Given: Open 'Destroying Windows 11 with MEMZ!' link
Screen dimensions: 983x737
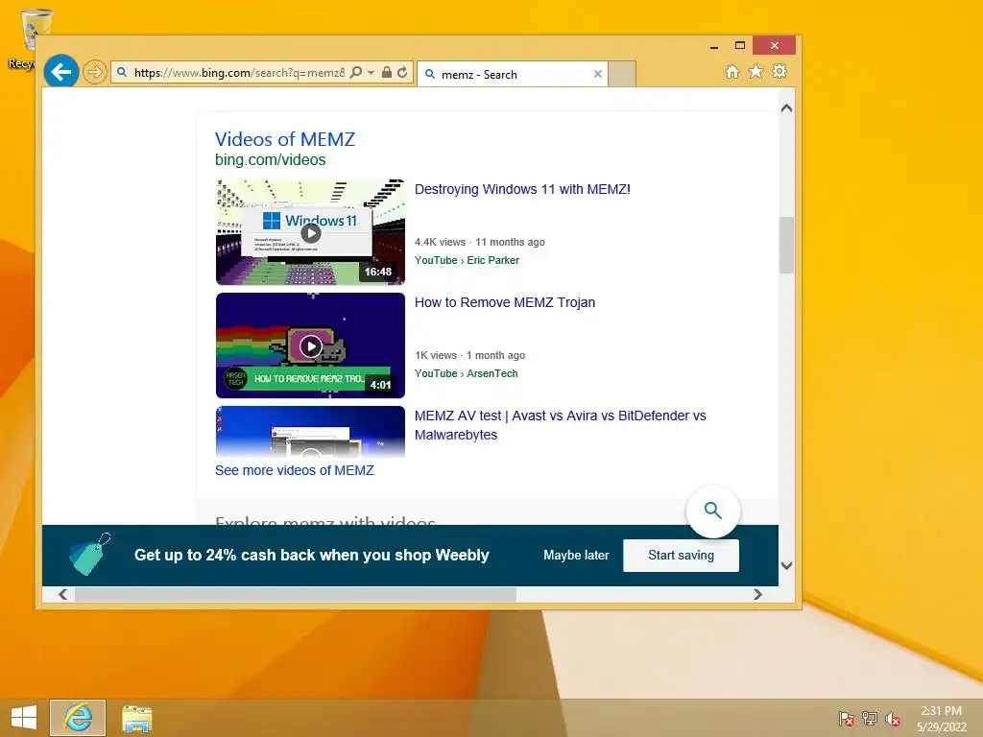Looking at the screenshot, I should tap(522, 189).
